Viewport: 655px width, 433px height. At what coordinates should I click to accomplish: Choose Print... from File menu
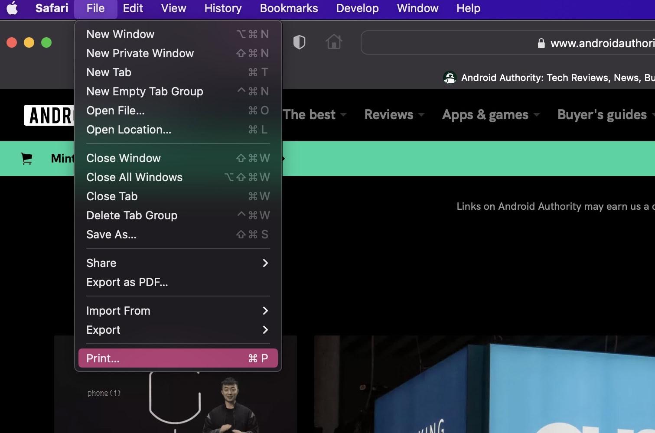tap(178, 358)
